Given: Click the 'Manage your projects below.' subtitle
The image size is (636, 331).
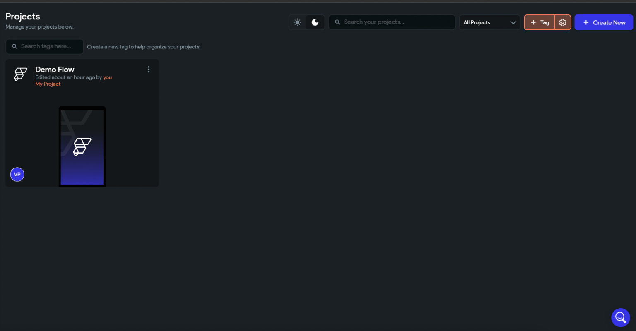Looking at the screenshot, I should point(39,27).
